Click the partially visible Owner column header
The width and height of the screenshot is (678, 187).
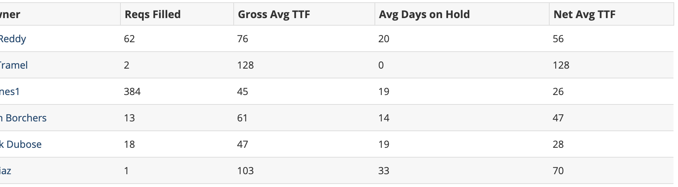(x=10, y=14)
